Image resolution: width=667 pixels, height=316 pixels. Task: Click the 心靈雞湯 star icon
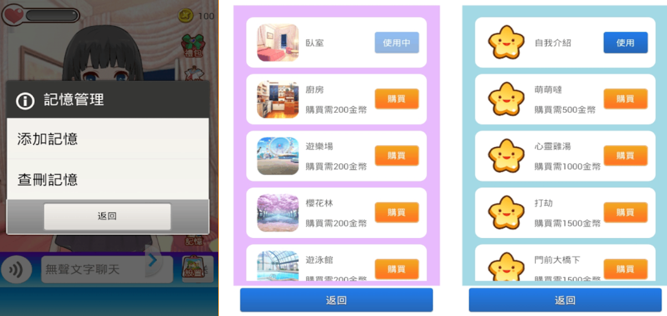506,156
